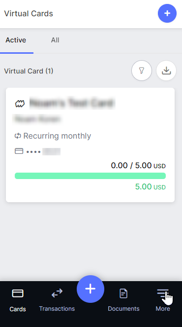Click the Recurring monthly label

57,136
